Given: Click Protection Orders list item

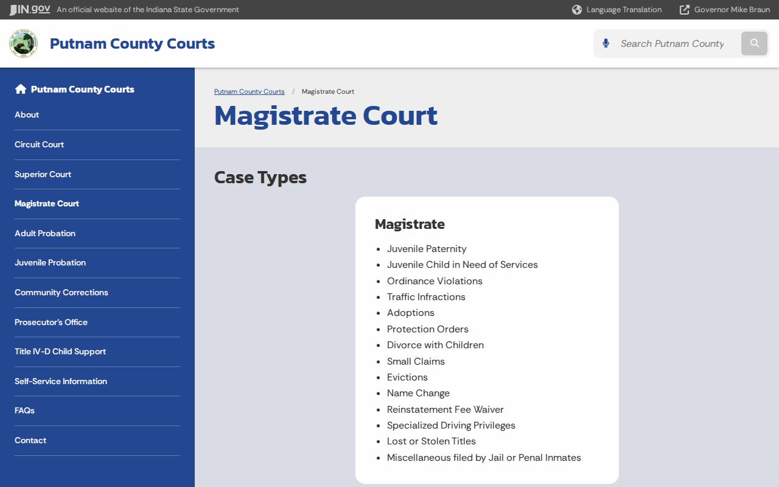Looking at the screenshot, I should coord(428,329).
